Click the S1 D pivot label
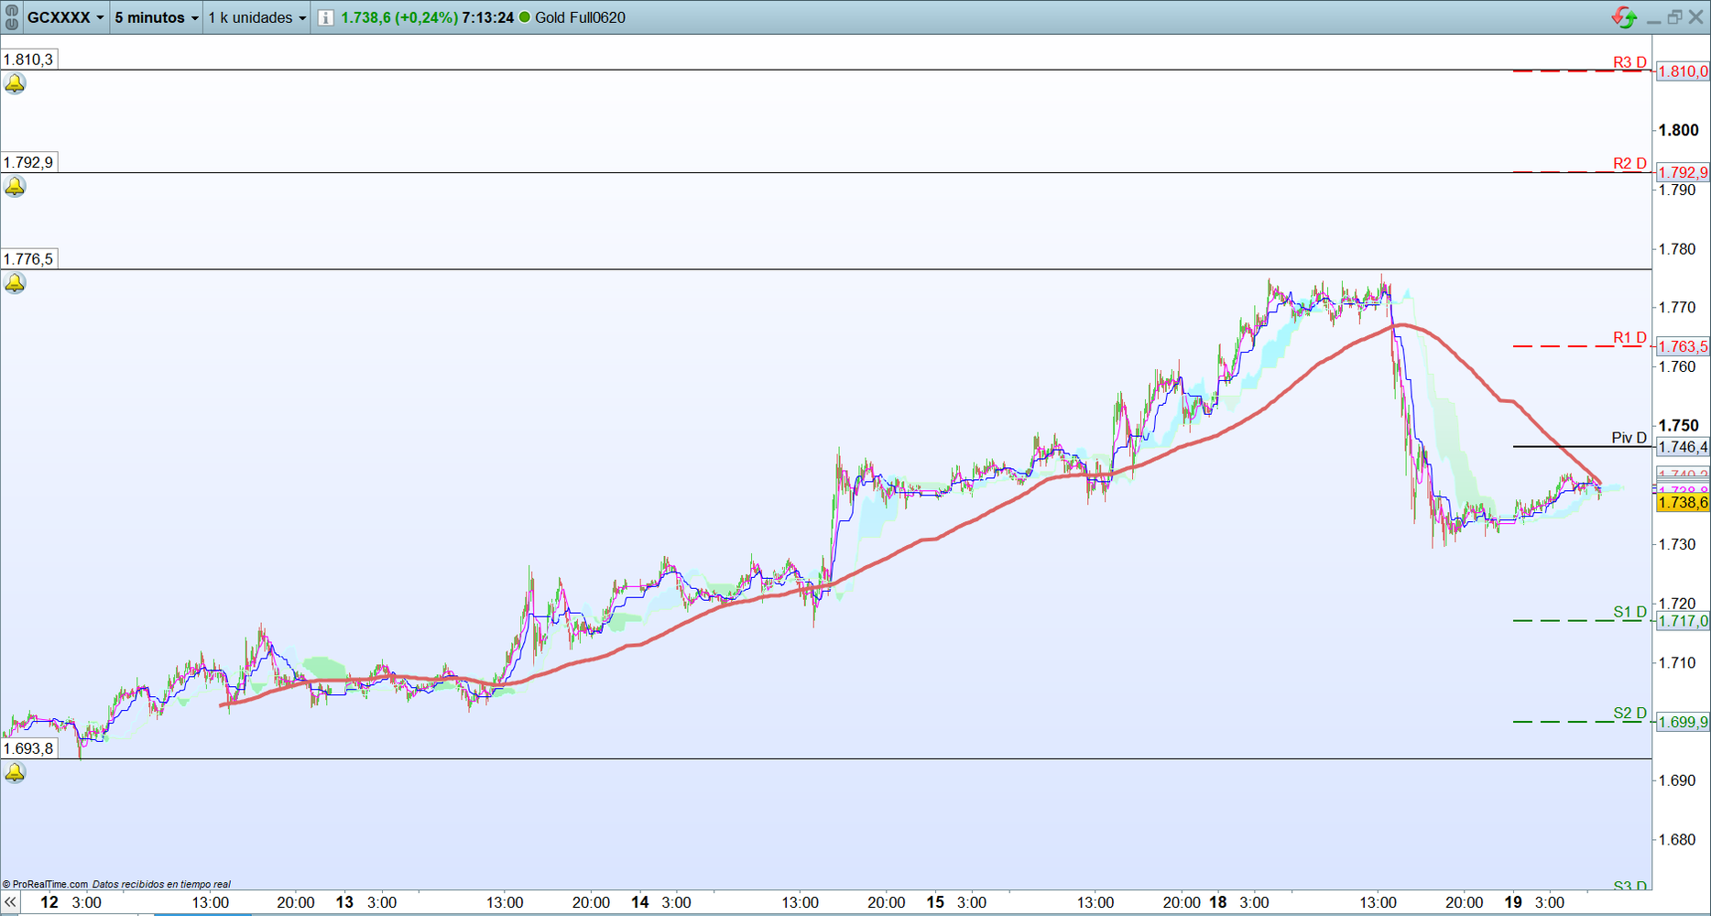1711x916 pixels. point(1629,612)
